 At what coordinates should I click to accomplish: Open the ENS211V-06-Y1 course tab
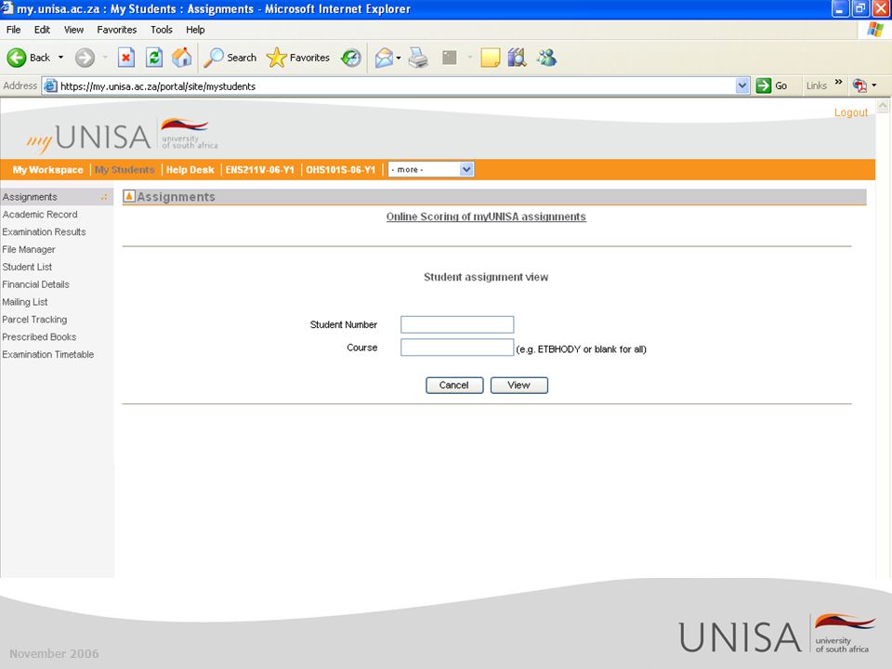click(259, 169)
